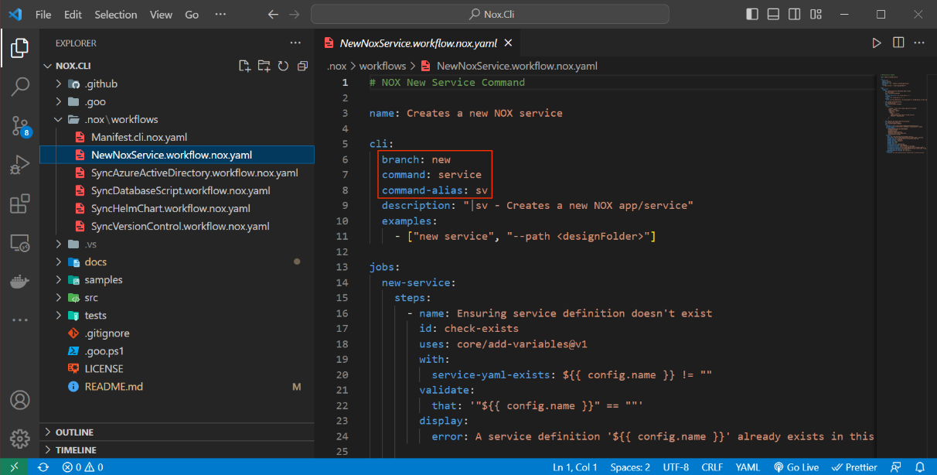Open the Selection menu

pyautogui.click(x=115, y=15)
